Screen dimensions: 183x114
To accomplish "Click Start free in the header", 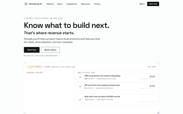I will [153, 4].
